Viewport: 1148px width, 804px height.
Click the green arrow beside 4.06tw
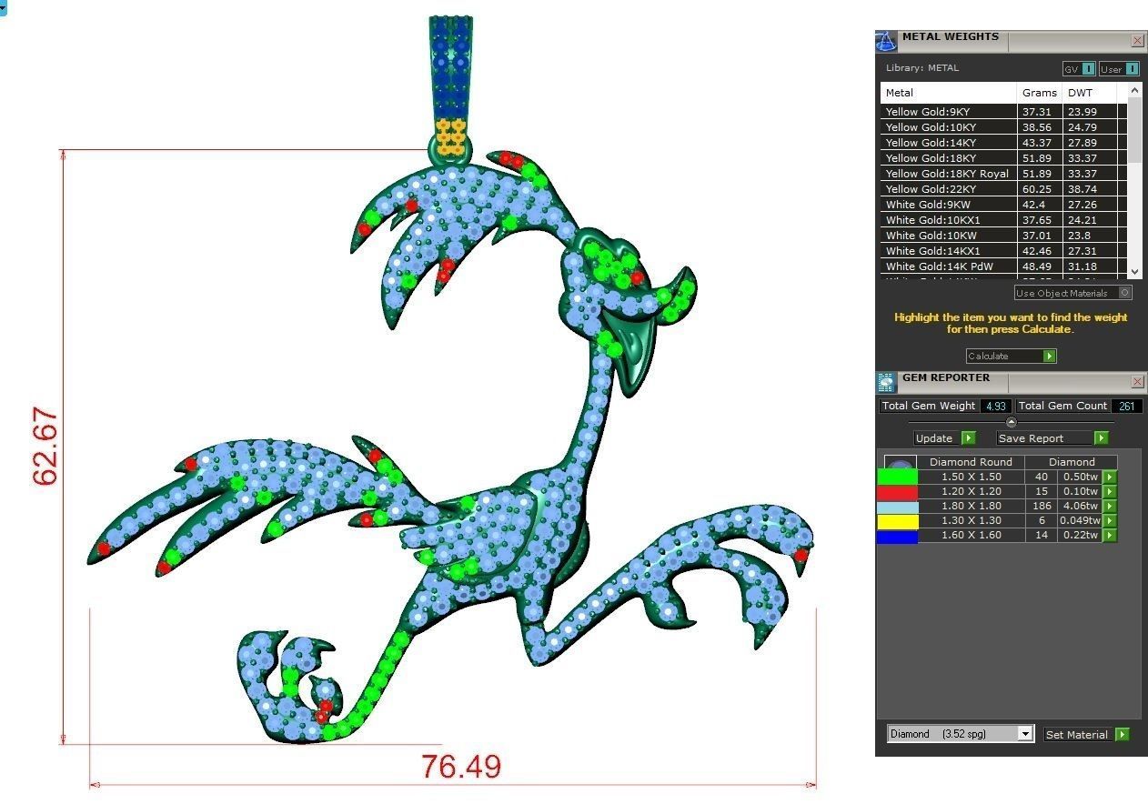click(1110, 506)
